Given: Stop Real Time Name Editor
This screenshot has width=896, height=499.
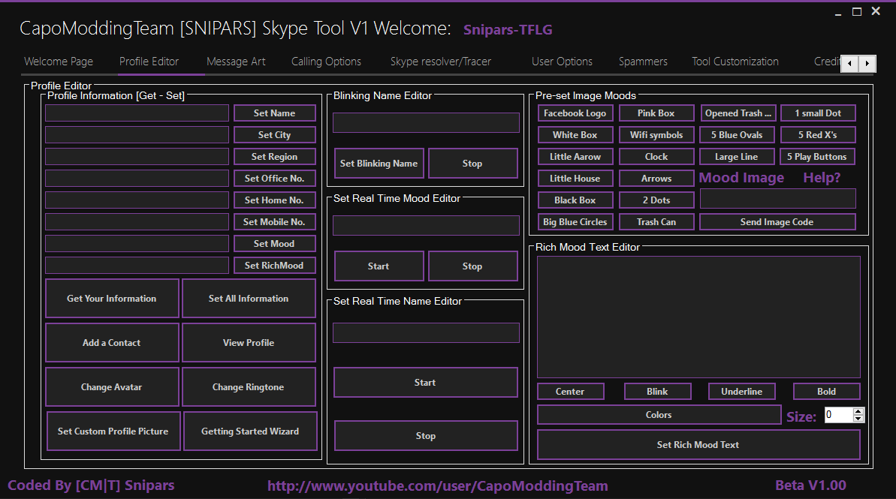Looking at the screenshot, I should [426, 436].
